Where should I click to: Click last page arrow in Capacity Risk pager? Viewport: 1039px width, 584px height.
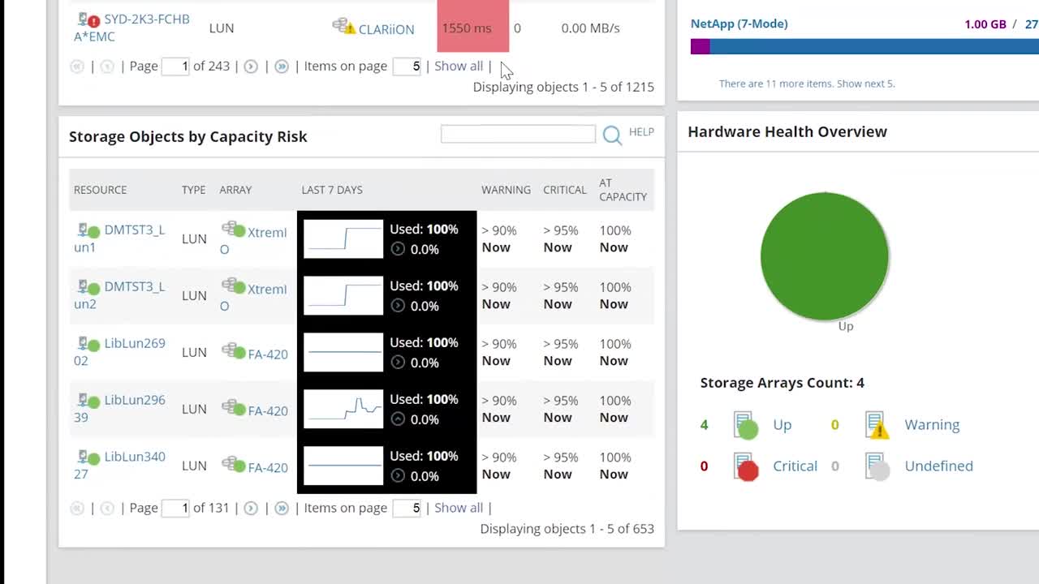click(282, 508)
